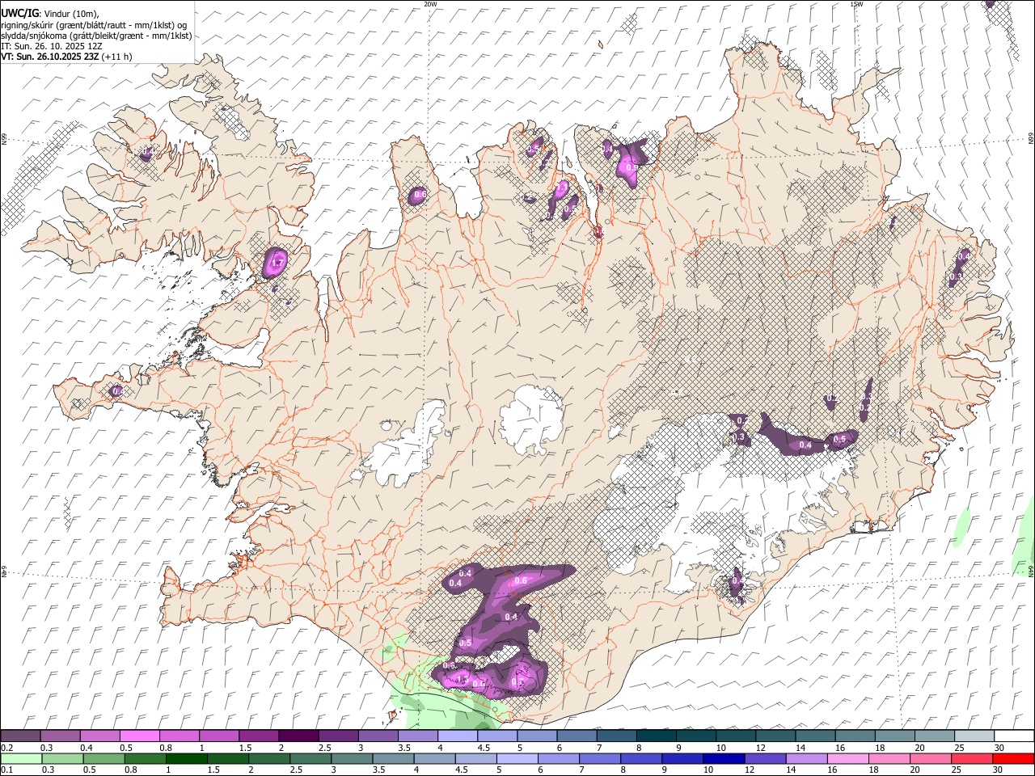1035x776 pixels.
Task: Click the round white Hofsjökull glacier in central Iceland
Action: pos(531,419)
